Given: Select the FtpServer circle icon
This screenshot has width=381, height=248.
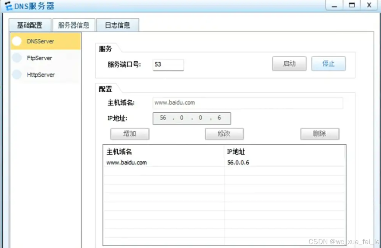Looking at the screenshot, I should (x=17, y=58).
